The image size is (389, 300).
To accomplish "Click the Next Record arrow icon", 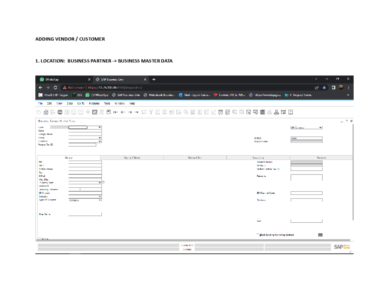I will (x=130, y=112).
